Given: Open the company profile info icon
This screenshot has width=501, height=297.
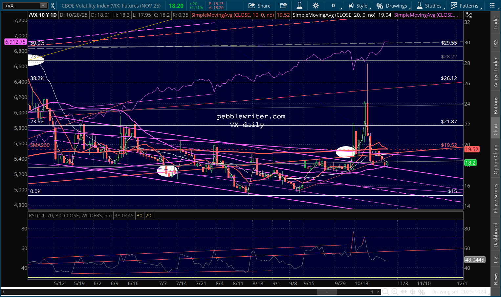Looking at the screenshot, I should 283,6.
